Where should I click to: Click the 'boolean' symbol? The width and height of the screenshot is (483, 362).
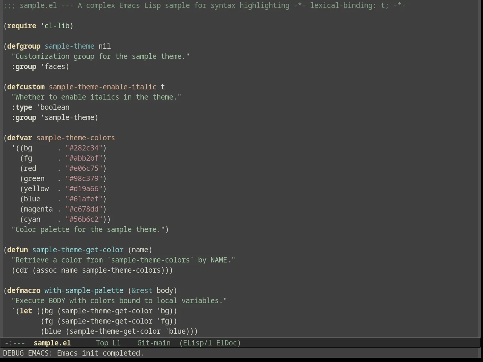55,107
